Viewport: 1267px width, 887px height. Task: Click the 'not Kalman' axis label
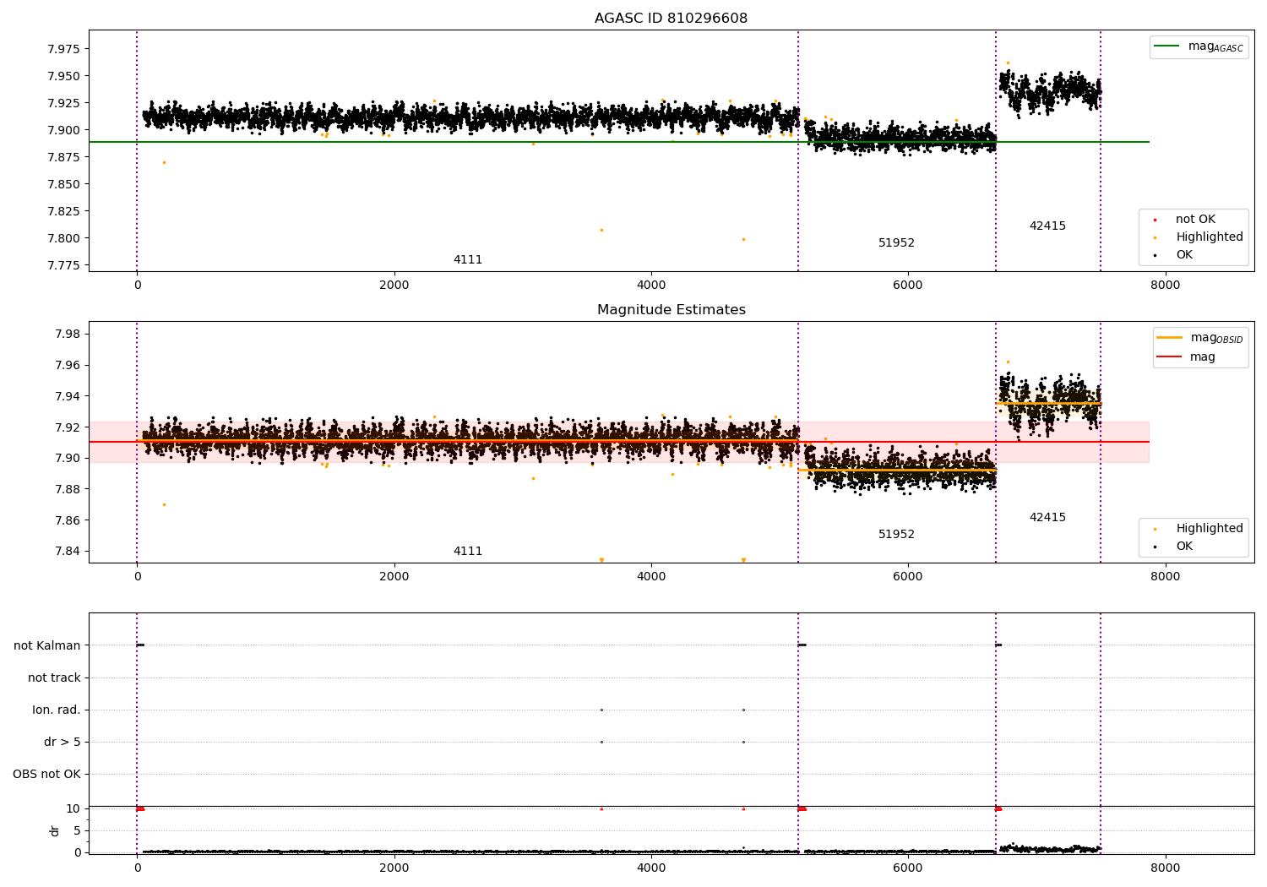47,645
